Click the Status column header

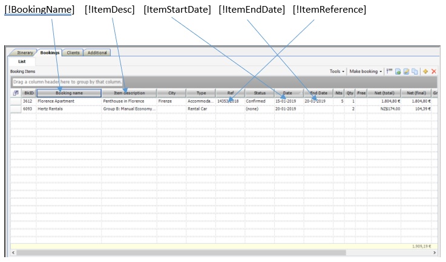point(260,93)
